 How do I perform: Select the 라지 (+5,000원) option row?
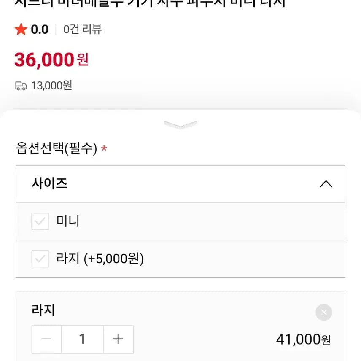pos(180,259)
